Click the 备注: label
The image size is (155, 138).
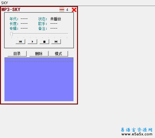[43, 28]
